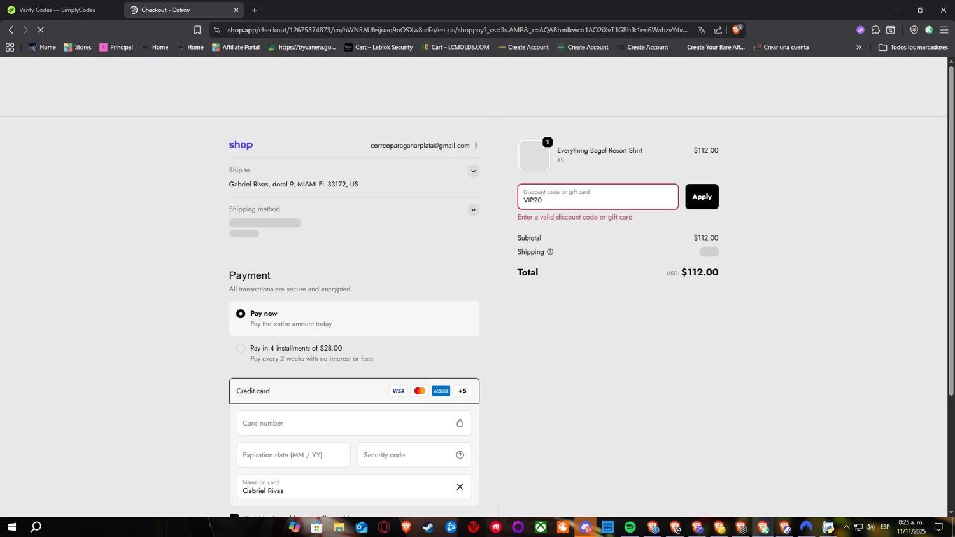Click the Shop logo
This screenshot has height=537, width=955.
[x=241, y=145]
